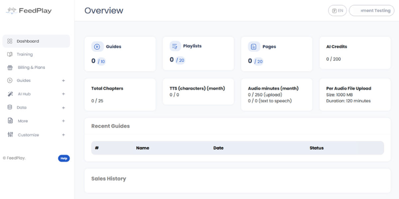Click the blue Help button
This screenshot has width=399, height=199.
coord(64,158)
